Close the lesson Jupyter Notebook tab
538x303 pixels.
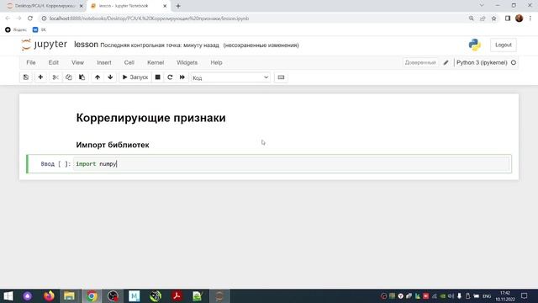click(x=165, y=6)
